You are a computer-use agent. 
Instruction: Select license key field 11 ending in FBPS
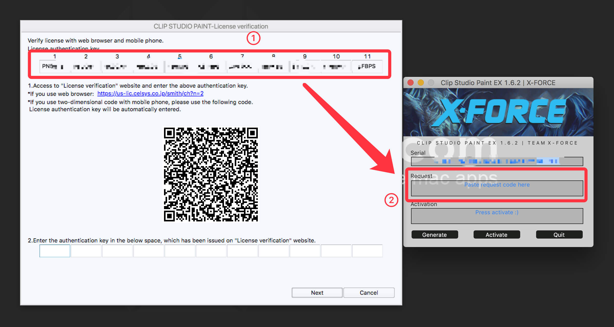point(367,67)
